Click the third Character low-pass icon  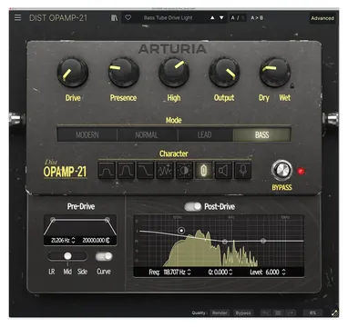[x=146, y=171]
